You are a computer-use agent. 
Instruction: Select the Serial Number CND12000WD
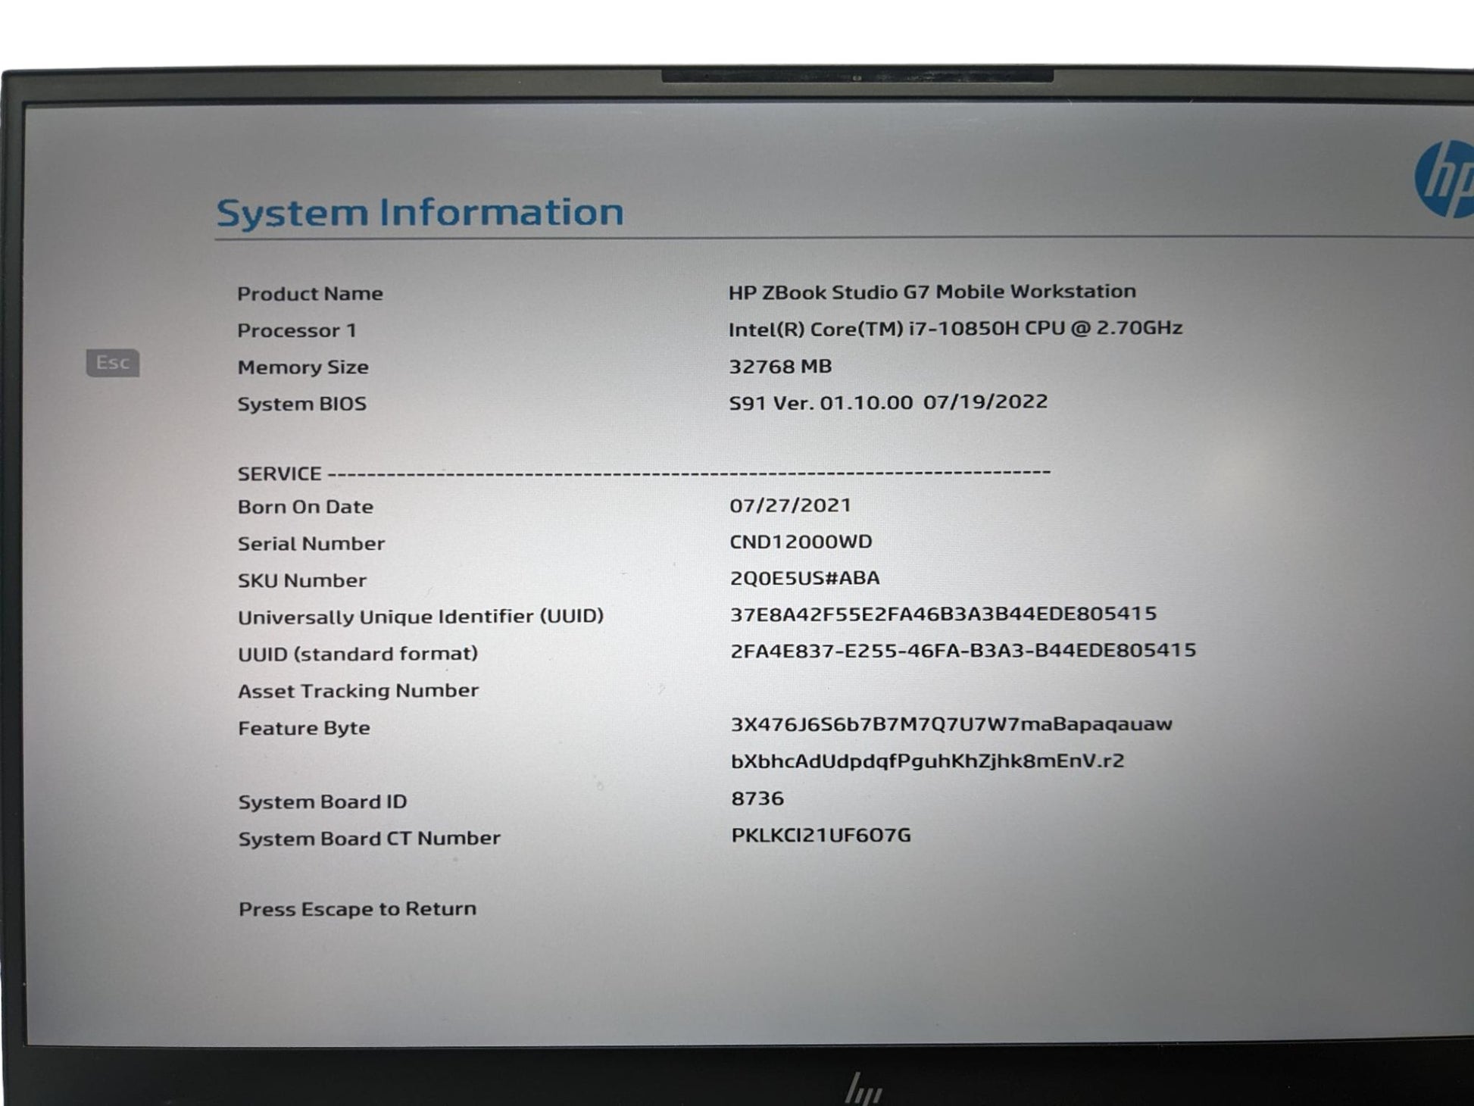pos(800,542)
